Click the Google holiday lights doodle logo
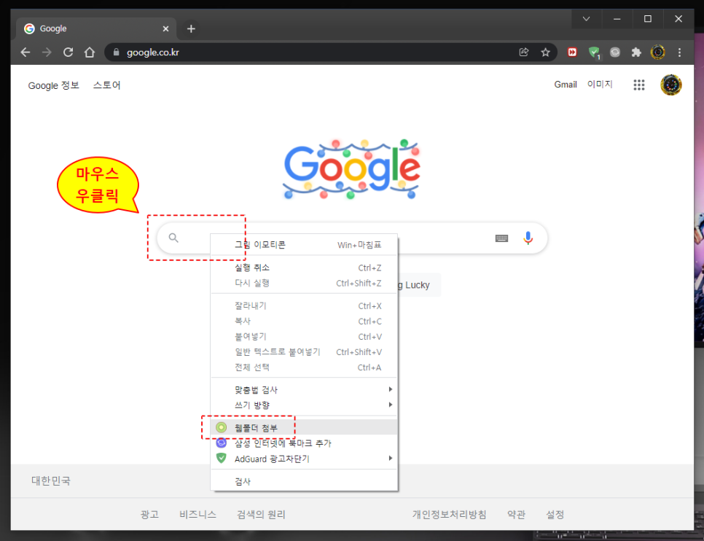The height and width of the screenshot is (541, 704). point(352,169)
